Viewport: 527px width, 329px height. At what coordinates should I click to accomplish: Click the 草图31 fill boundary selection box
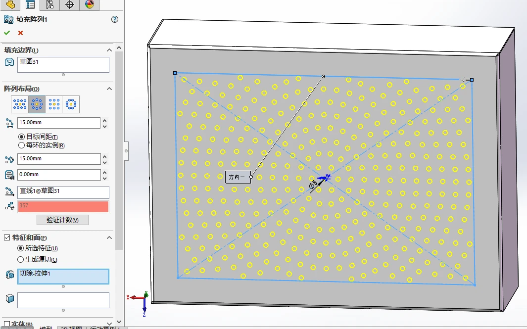pyautogui.click(x=63, y=64)
